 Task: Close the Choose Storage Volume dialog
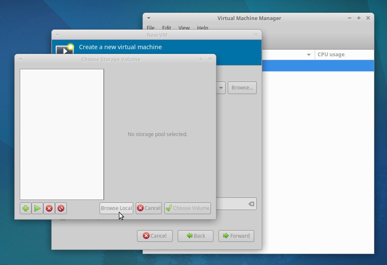pos(210,60)
